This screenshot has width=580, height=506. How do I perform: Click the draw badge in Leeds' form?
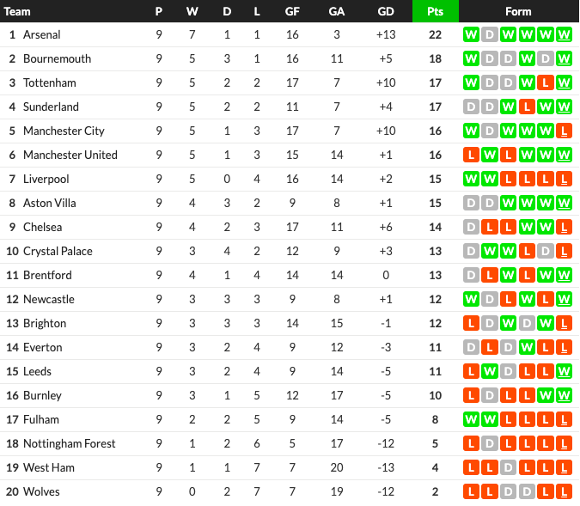(x=508, y=372)
